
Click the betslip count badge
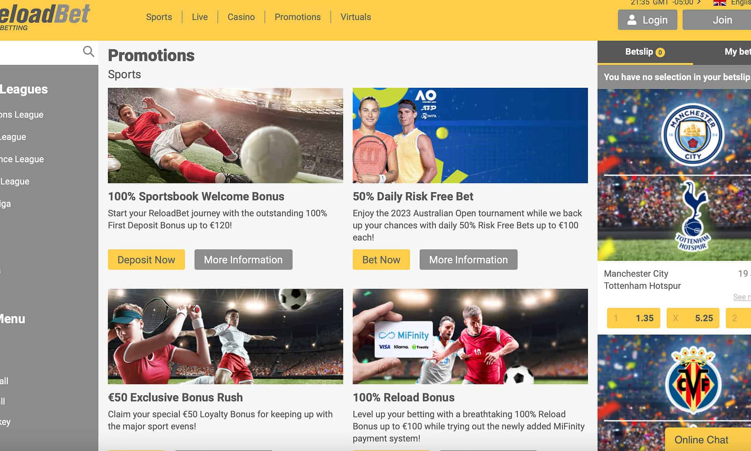(x=660, y=52)
